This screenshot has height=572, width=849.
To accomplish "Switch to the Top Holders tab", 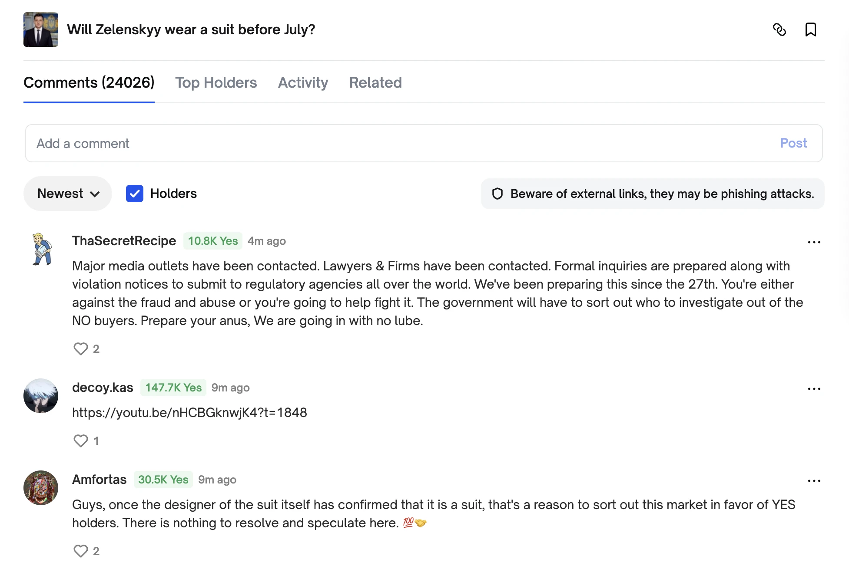I will [x=216, y=82].
